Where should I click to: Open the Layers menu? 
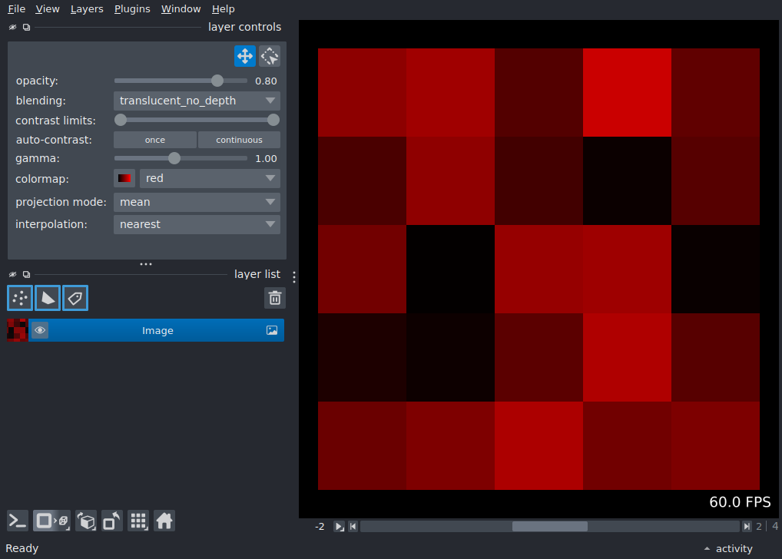click(87, 9)
